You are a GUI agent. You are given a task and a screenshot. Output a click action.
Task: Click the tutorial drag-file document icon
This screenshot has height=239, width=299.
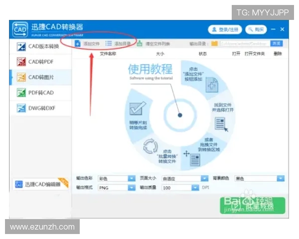pos(195,160)
